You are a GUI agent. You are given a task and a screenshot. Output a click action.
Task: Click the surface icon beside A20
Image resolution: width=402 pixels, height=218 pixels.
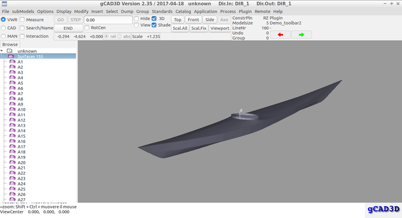13,162
